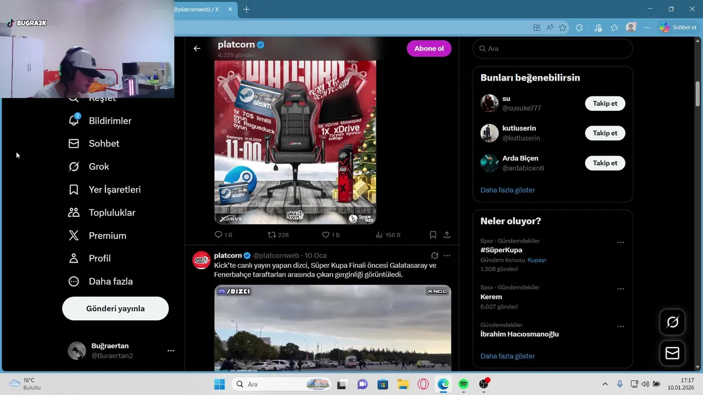
Task: Repost the giveaway post showing 228
Action: point(278,235)
